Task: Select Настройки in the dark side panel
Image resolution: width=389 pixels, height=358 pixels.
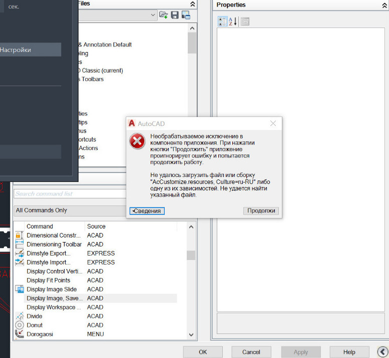Action: click(x=31, y=50)
